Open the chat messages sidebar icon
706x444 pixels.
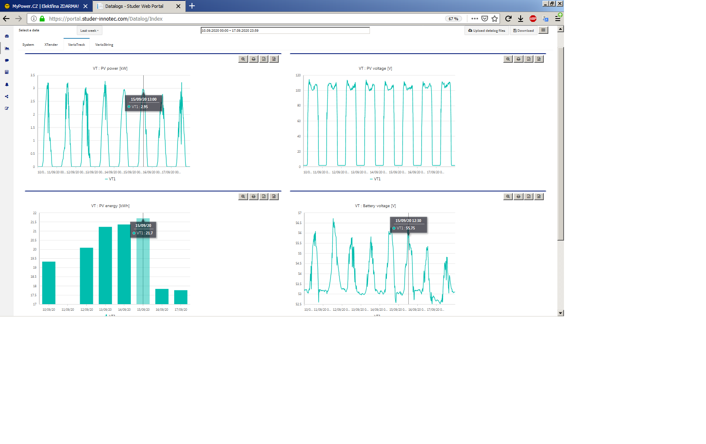click(7, 60)
